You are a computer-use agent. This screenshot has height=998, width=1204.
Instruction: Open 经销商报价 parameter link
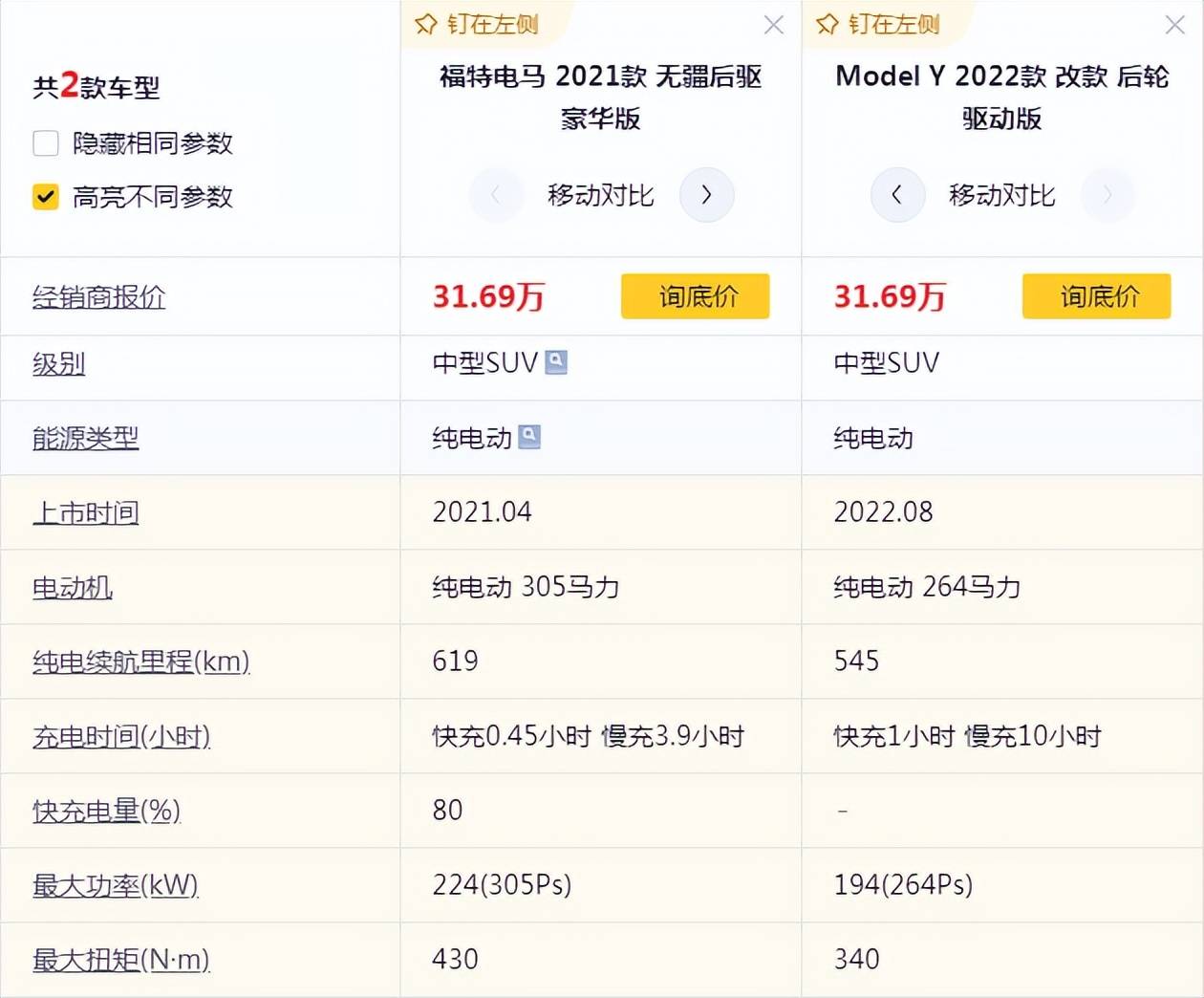(x=98, y=297)
